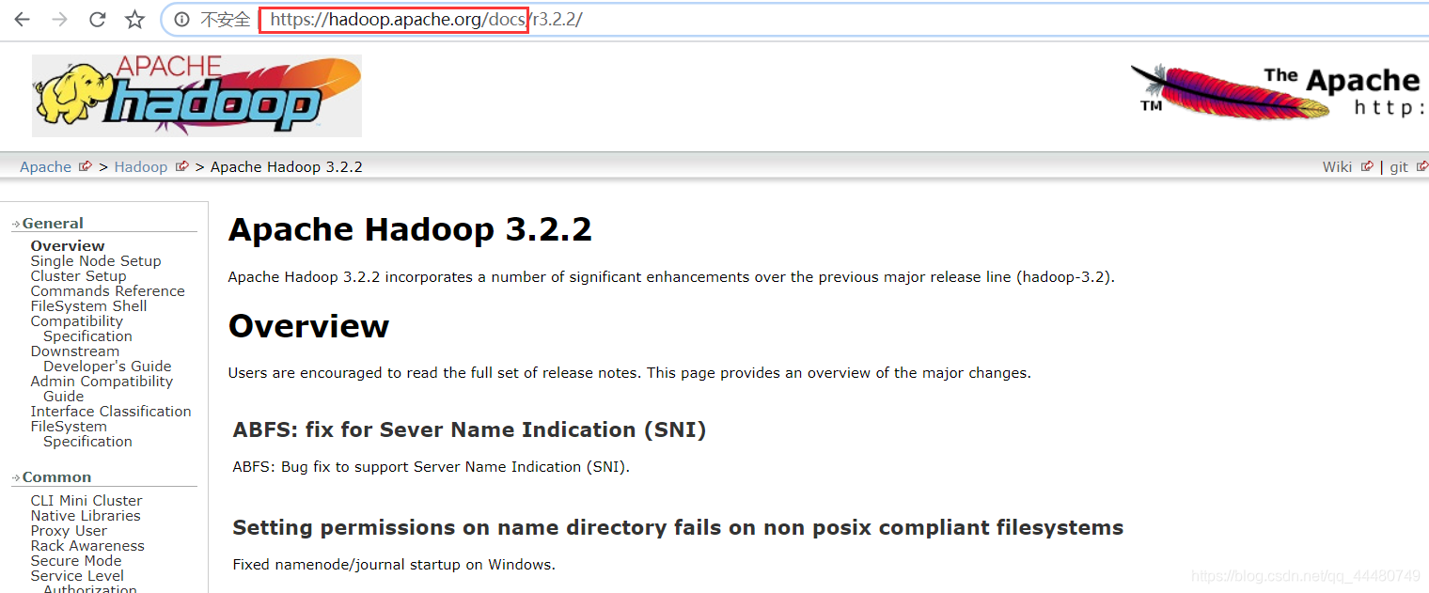The width and height of the screenshot is (1429, 593).
Task: Open the Wiki link
Action: click(x=1337, y=166)
